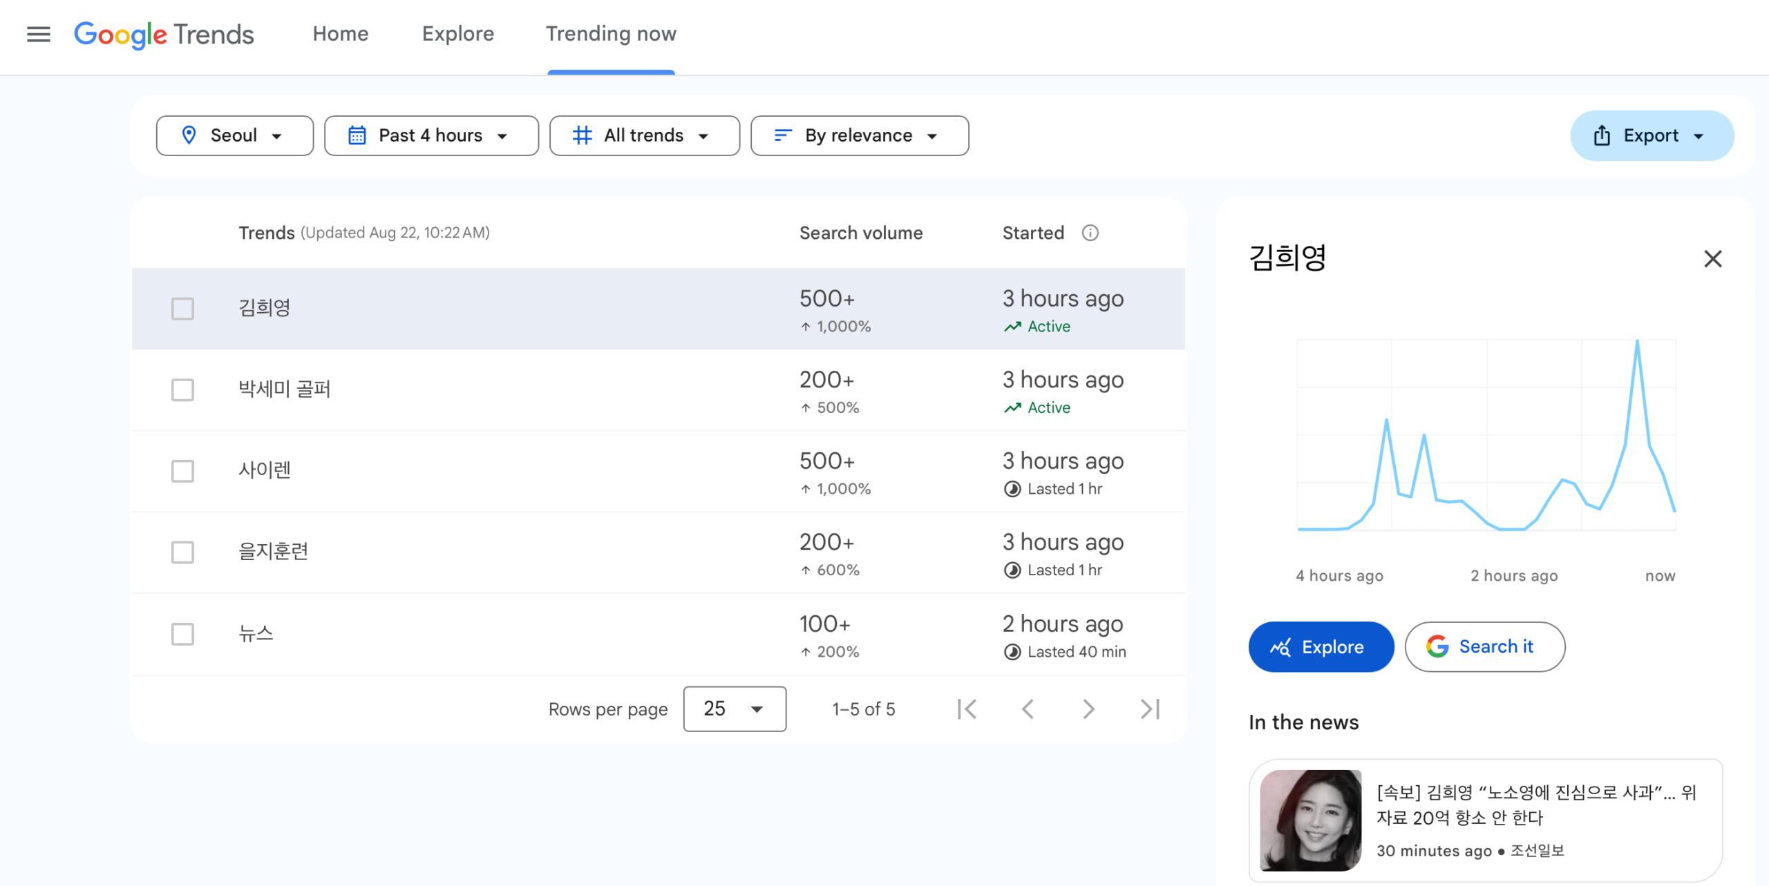The image size is (1769, 886).
Task: Click the calendar icon in Past 4 hours filter
Action: [x=357, y=135]
